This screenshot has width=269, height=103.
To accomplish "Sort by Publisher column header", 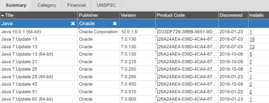I will 89,15.
